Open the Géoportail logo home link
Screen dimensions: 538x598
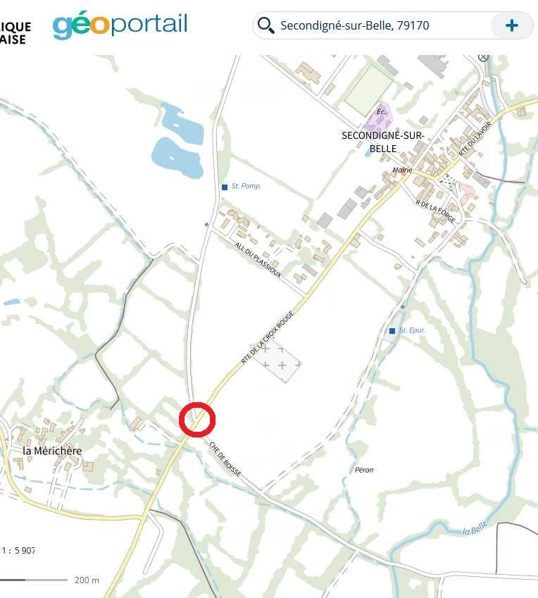click(120, 25)
